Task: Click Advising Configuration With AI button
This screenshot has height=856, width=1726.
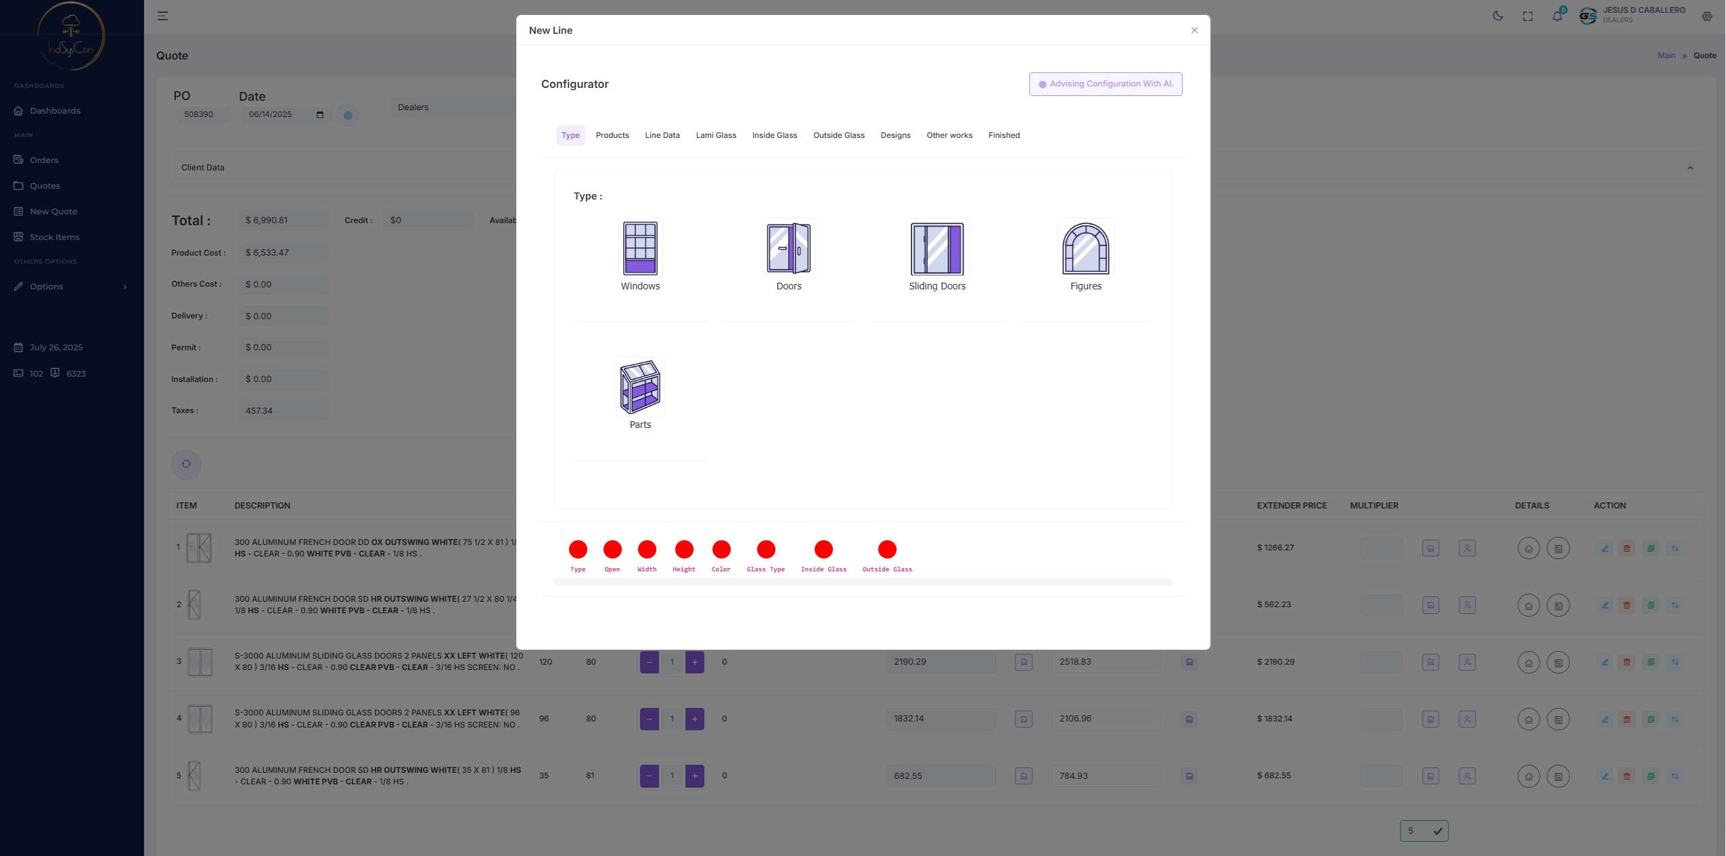Action: [x=1106, y=84]
